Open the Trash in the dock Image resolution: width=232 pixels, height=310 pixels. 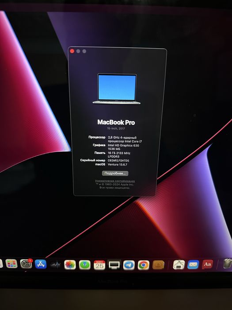(228, 263)
